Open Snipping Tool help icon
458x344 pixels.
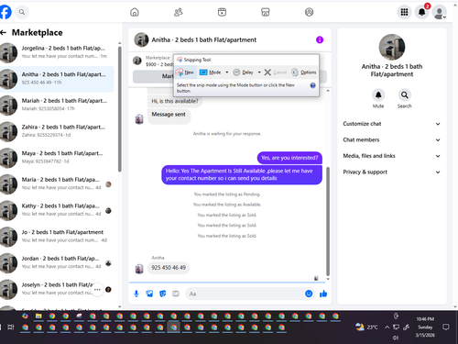[313, 85]
